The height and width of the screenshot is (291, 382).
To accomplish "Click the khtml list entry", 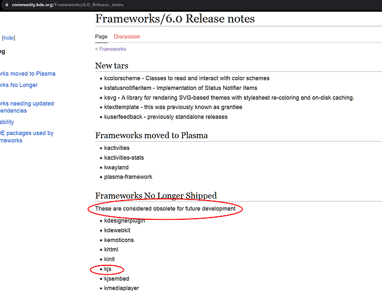I will click(x=111, y=250).
